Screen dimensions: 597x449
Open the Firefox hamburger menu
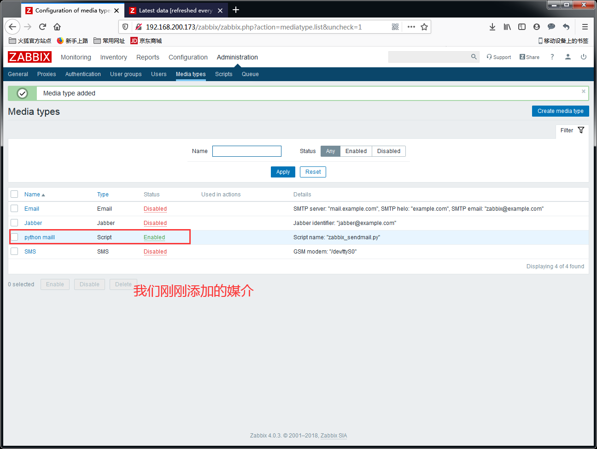585,27
